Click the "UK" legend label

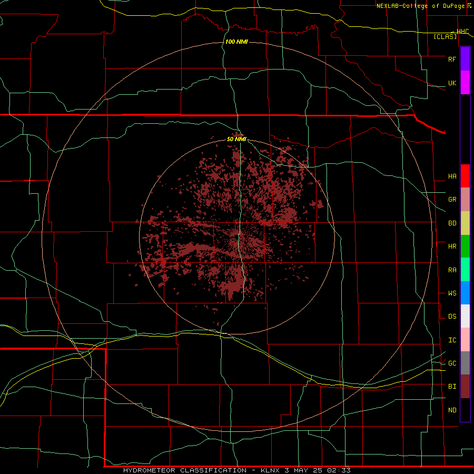point(452,83)
